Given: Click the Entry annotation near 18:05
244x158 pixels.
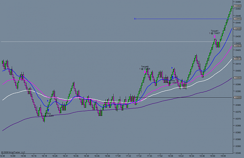Looking at the screenshot, I should (173, 82).
